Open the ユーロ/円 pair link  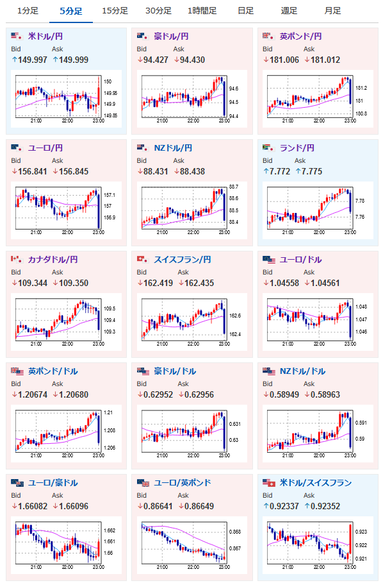point(45,148)
